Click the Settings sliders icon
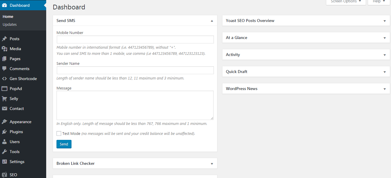This screenshot has width=391, height=178. (x=4, y=162)
